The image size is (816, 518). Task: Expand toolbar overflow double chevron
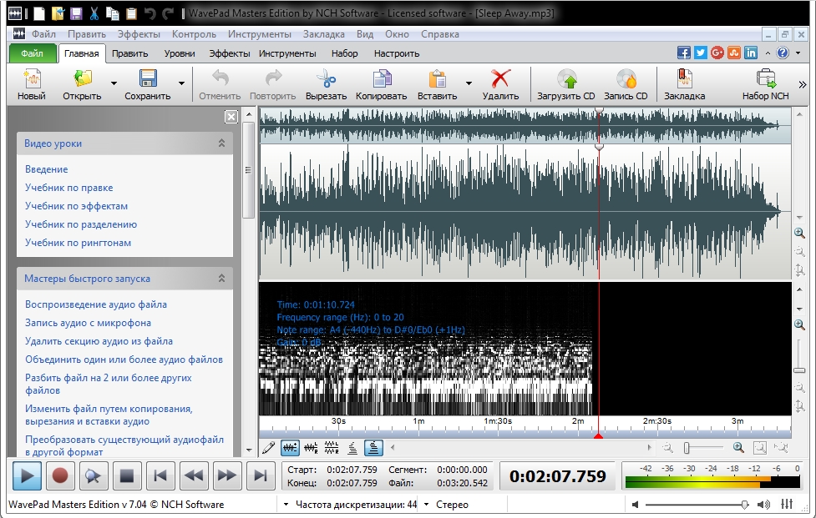(802, 84)
